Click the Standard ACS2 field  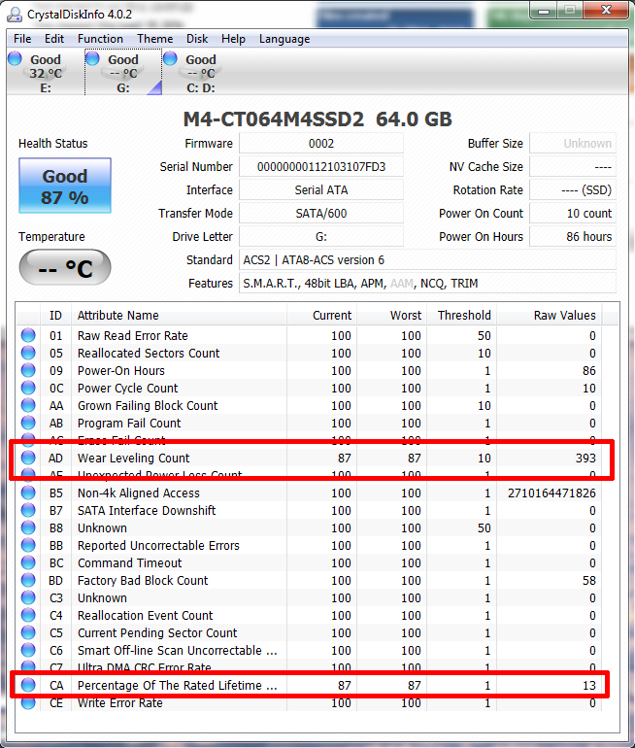427,260
